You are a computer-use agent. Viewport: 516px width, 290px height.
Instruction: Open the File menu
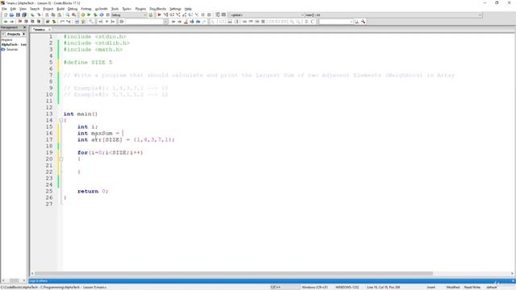tap(4, 9)
